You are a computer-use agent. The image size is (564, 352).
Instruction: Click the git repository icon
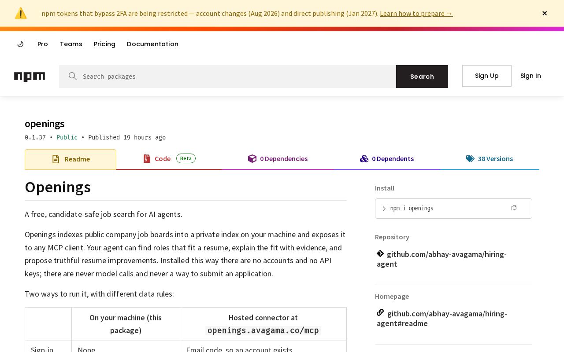tap(380, 253)
